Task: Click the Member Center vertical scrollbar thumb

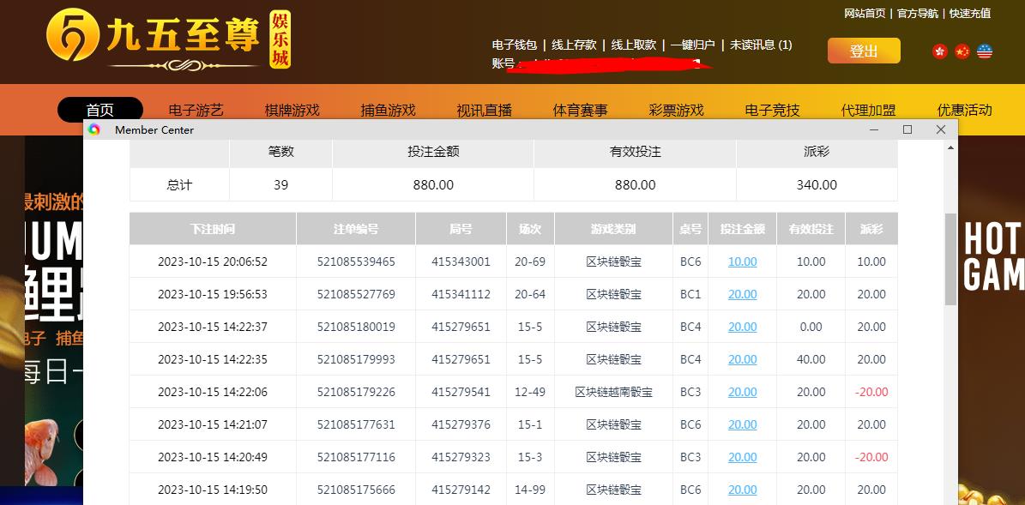Action: (950, 259)
